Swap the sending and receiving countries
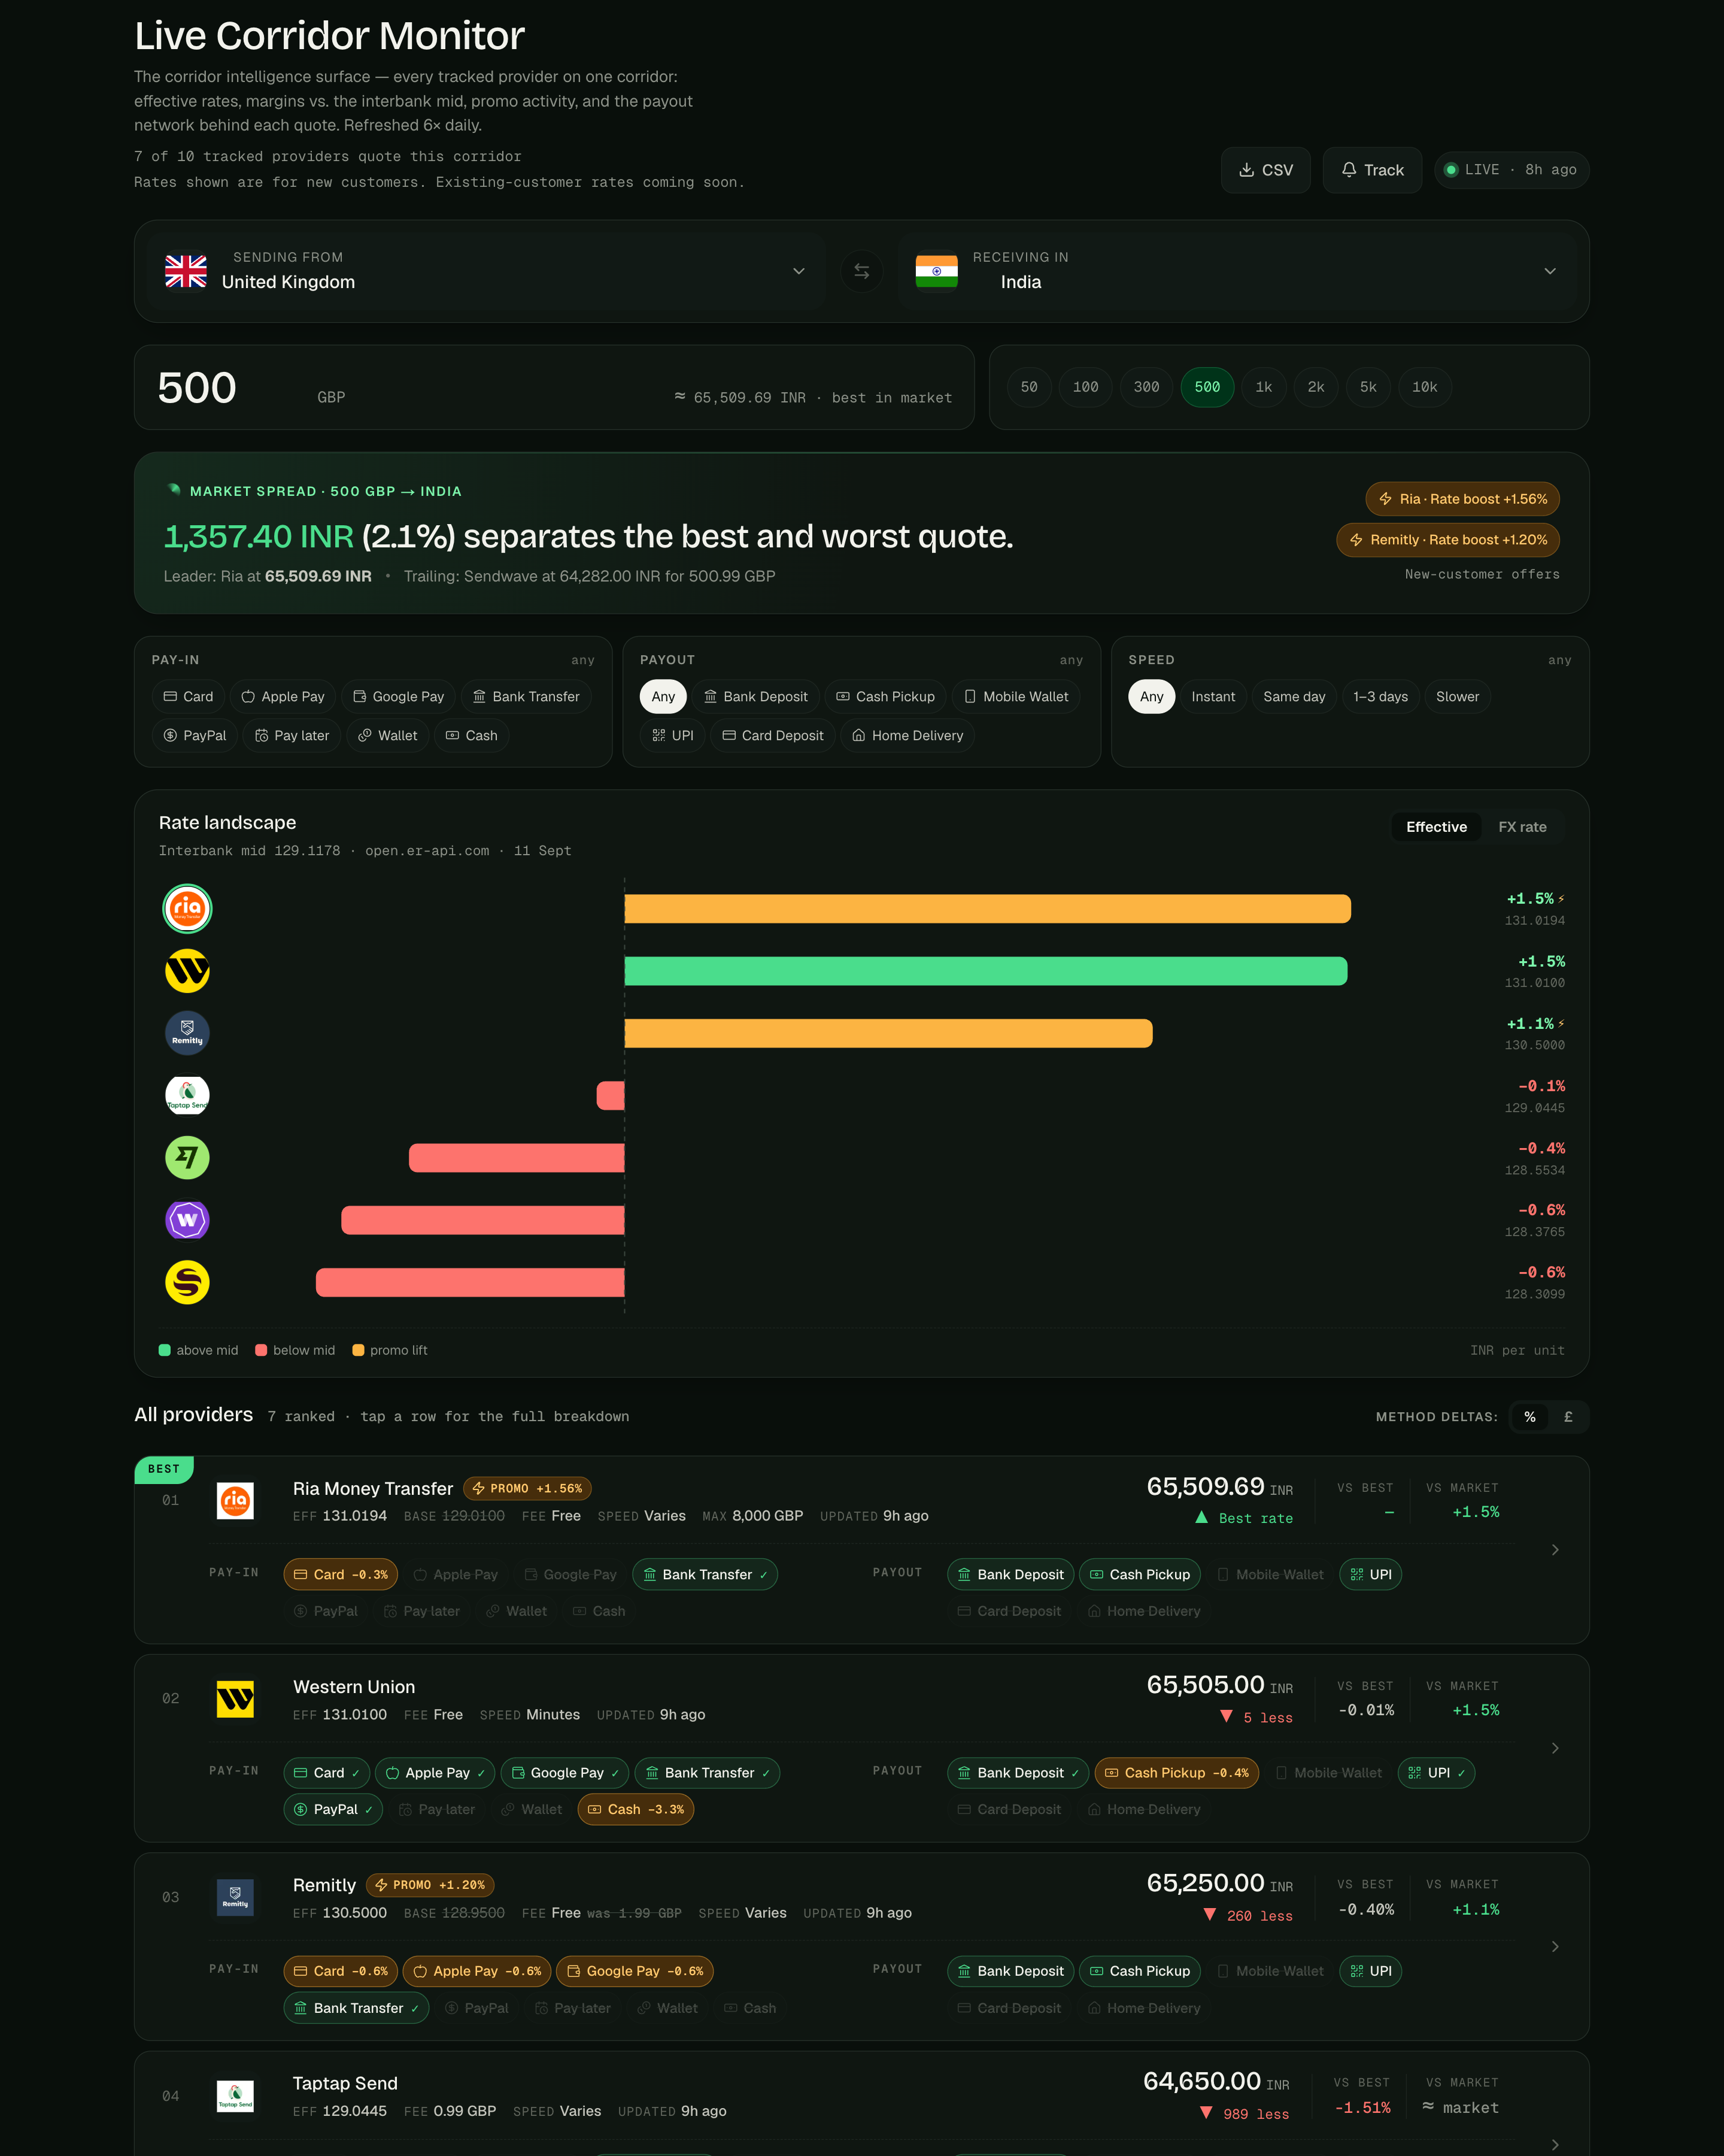The image size is (1724, 2156). [x=861, y=271]
